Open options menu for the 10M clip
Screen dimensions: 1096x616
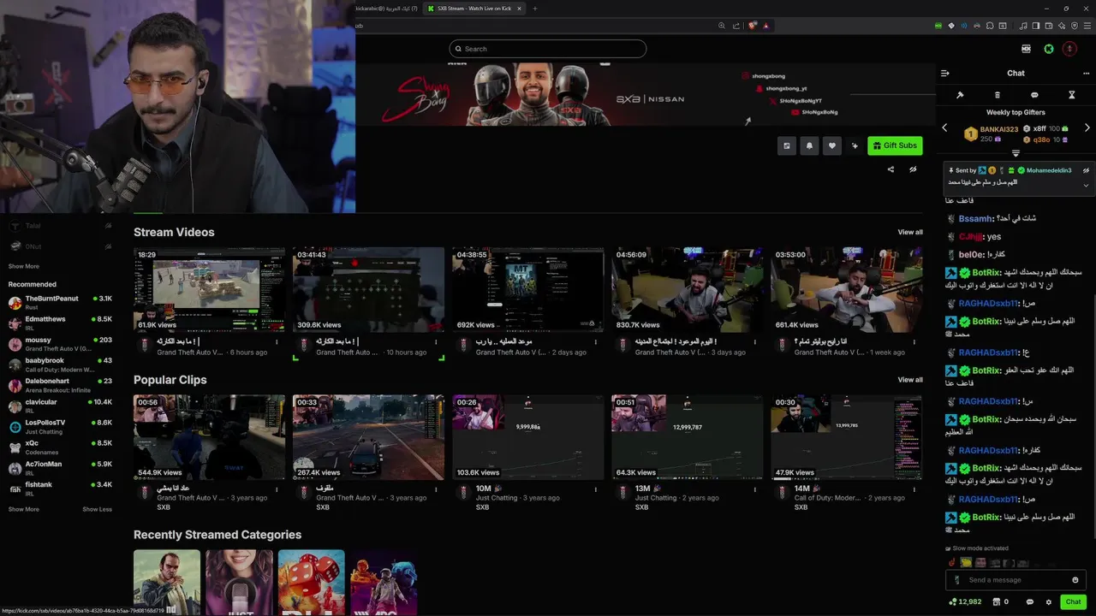point(595,489)
